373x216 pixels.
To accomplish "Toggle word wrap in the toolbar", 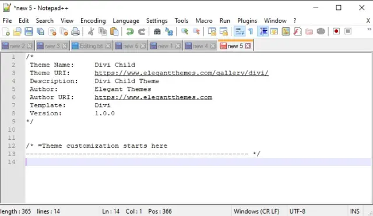I will click(240, 31).
